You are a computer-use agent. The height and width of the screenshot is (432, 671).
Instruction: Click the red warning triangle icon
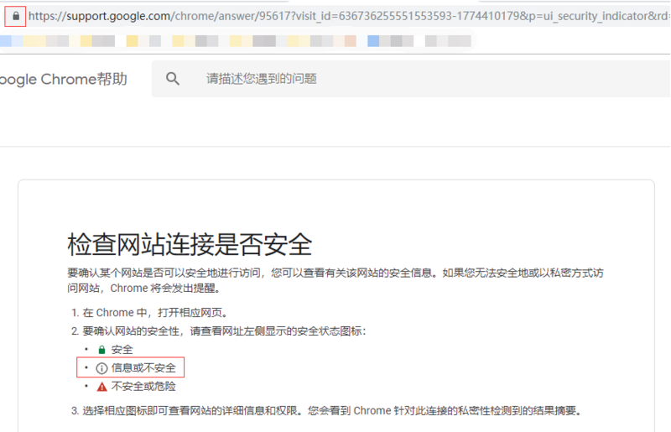[101, 387]
